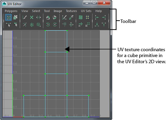Click the cut UV edges knife icon
This screenshot has width=166, height=120.
point(25,17)
